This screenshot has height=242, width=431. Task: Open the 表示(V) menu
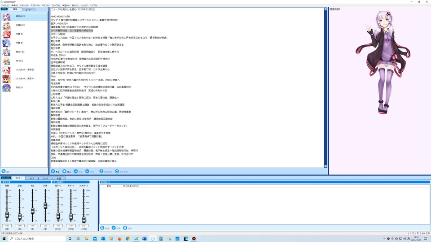[75, 5]
